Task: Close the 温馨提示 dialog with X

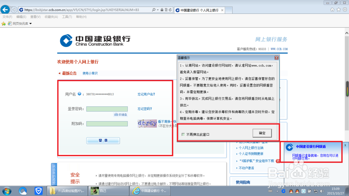Action: [276, 58]
